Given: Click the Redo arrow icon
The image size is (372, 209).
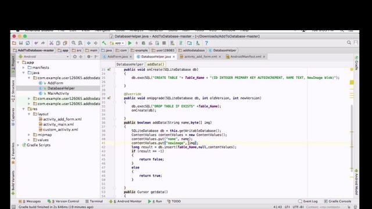Looking at the screenshot, I should [43, 43].
